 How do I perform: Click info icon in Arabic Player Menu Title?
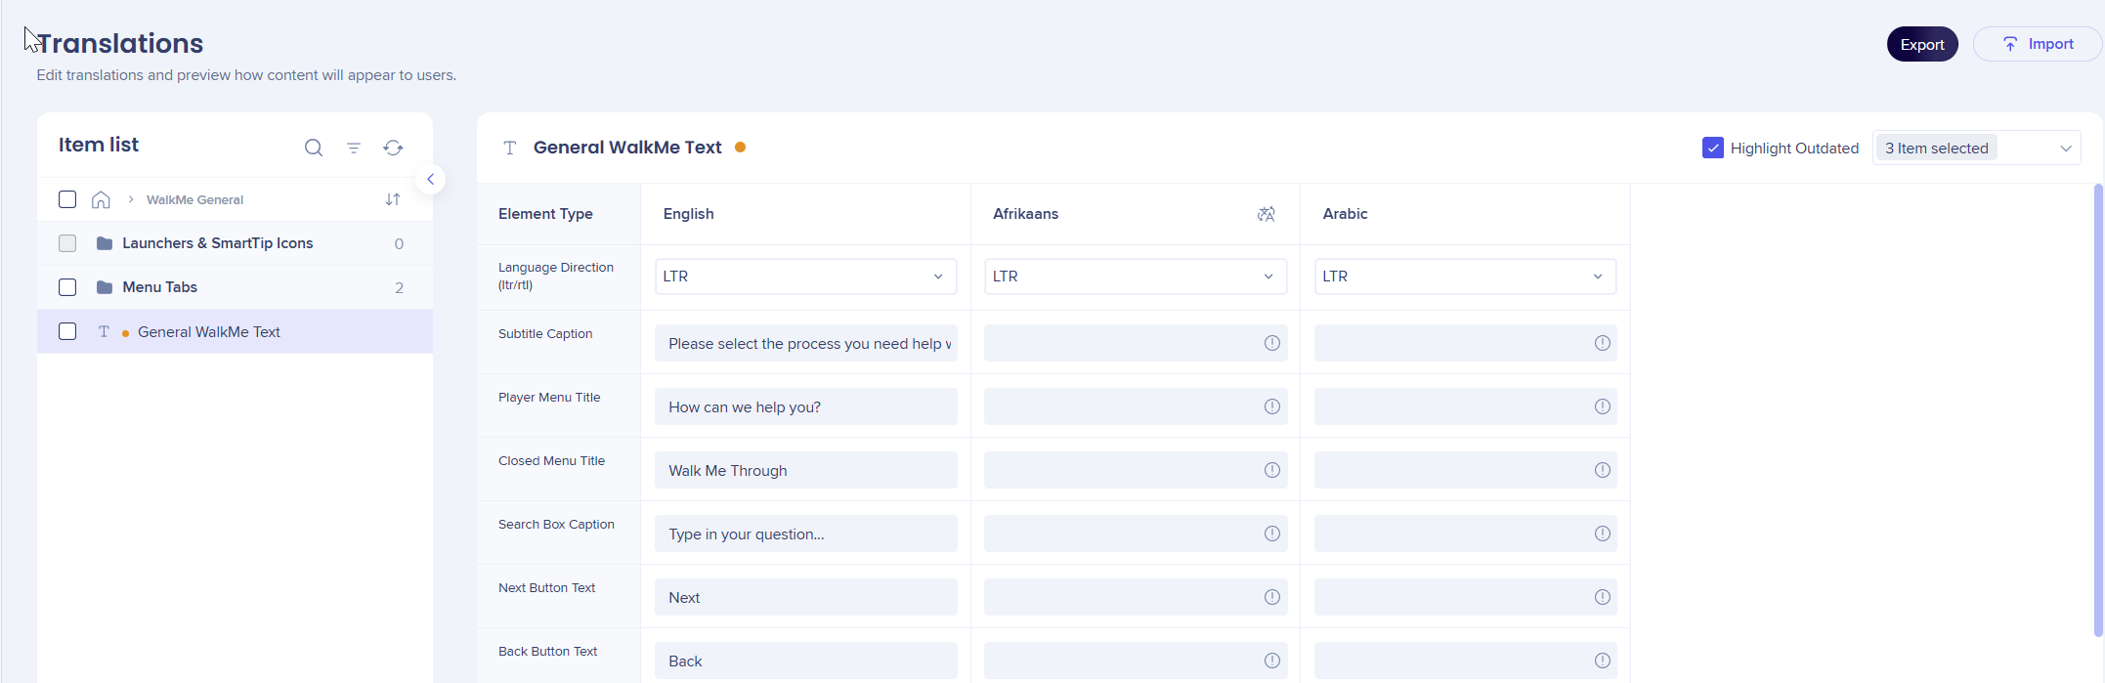pyautogui.click(x=1602, y=406)
